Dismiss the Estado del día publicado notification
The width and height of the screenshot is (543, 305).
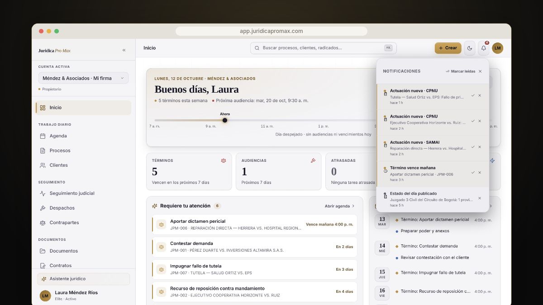coord(480,198)
